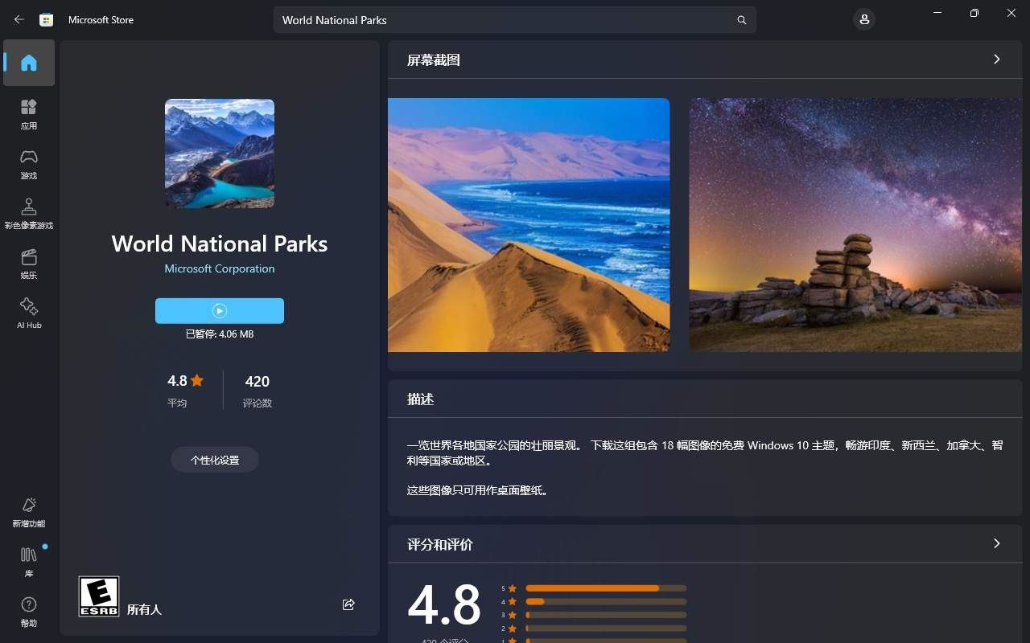Expand the 屏幕截图 screenshots section
This screenshot has width=1030, height=643.
[x=996, y=59]
